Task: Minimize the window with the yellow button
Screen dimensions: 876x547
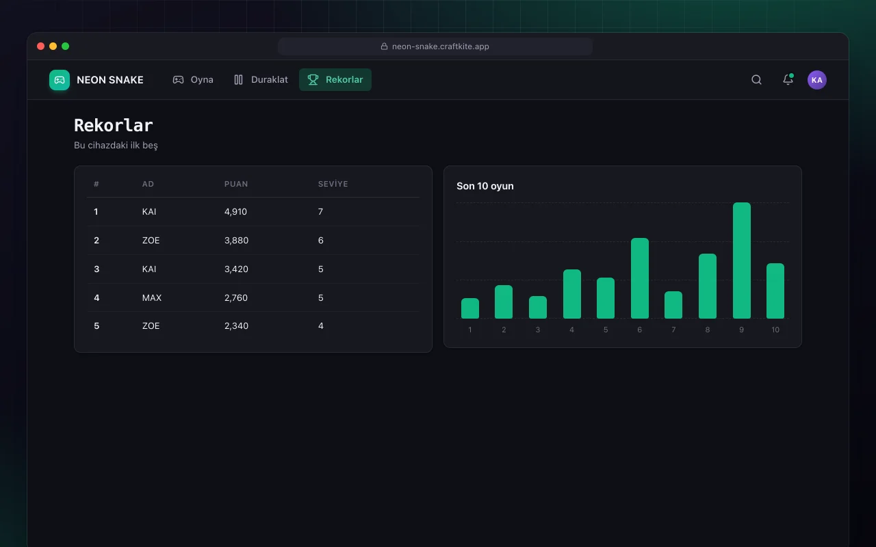Action: (x=53, y=46)
